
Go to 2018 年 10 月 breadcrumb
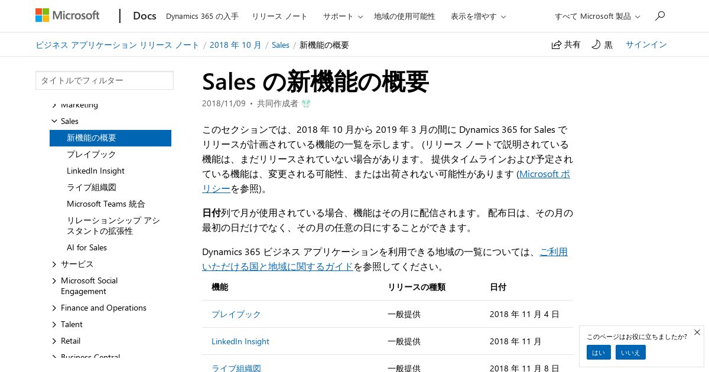click(235, 45)
